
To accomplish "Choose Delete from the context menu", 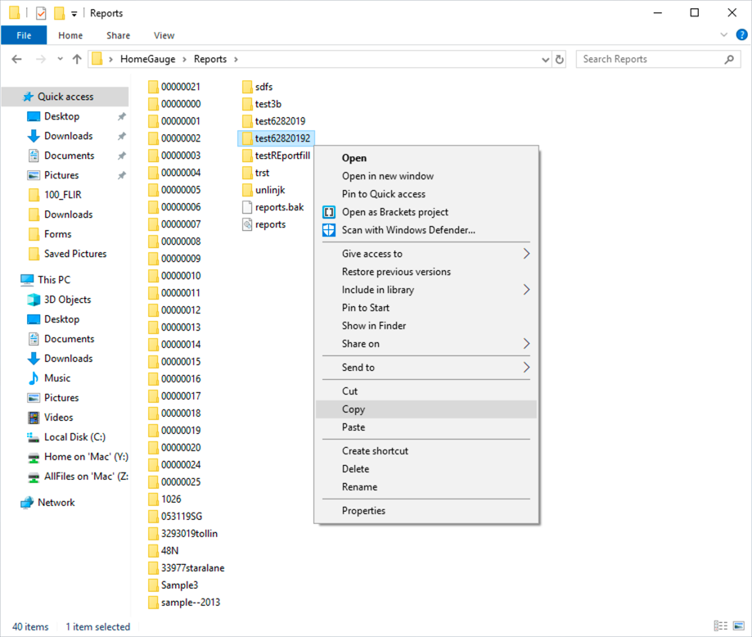I will tap(426, 469).
